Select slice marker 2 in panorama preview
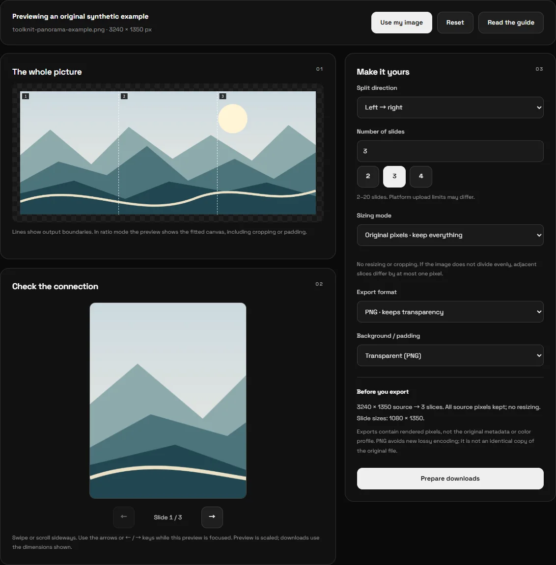Screen dimensions: 556x565 124,96
